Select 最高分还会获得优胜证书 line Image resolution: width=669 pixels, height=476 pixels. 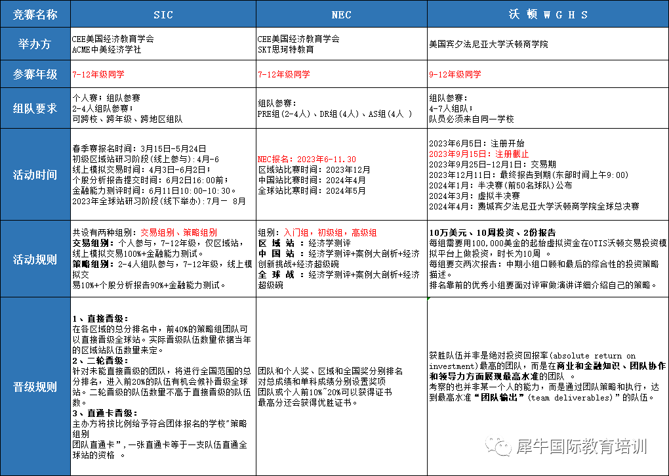click(x=308, y=402)
